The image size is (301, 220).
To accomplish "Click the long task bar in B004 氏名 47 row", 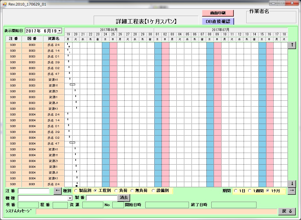I will point(72,143).
